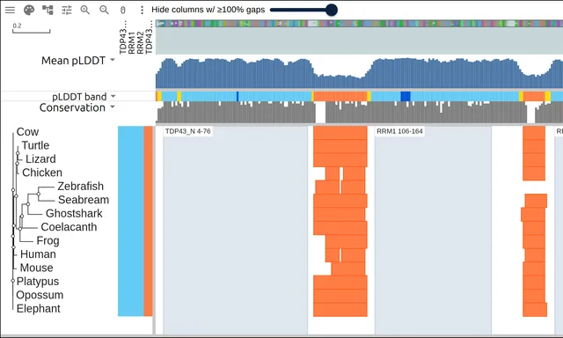The image size is (563, 338).
Task: Select the Ghostshark tree leaf
Action: click(74, 213)
